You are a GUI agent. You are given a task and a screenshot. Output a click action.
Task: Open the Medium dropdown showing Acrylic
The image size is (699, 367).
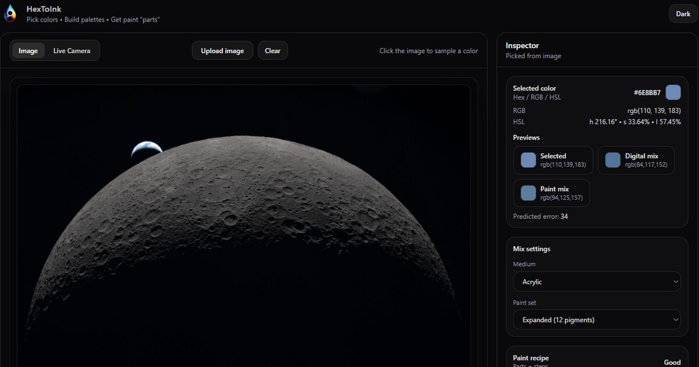coord(597,281)
